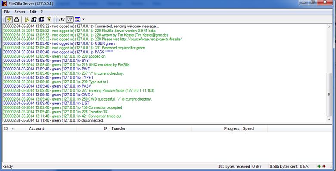Expand the dropdown arrow beside the sort icon
The image size is (336, 171).
(x=84, y=19)
